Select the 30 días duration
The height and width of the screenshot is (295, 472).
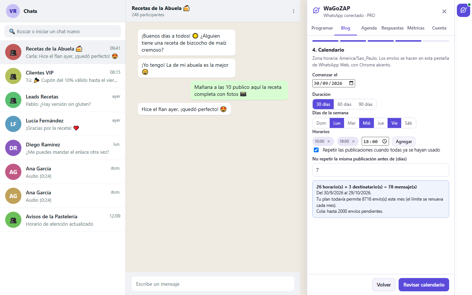click(323, 104)
